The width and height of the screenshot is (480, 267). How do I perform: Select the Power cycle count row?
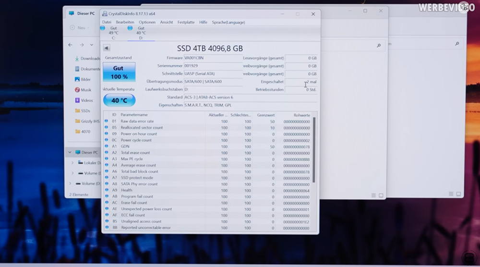pyautogui.click(x=207, y=140)
